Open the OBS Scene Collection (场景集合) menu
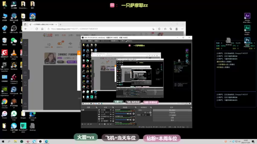Screen dimensions: 257x144 click(x=114, y=41)
